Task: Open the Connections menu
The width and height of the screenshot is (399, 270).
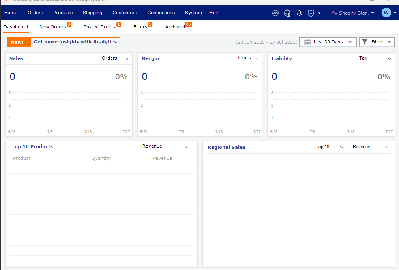Action: coord(161,13)
